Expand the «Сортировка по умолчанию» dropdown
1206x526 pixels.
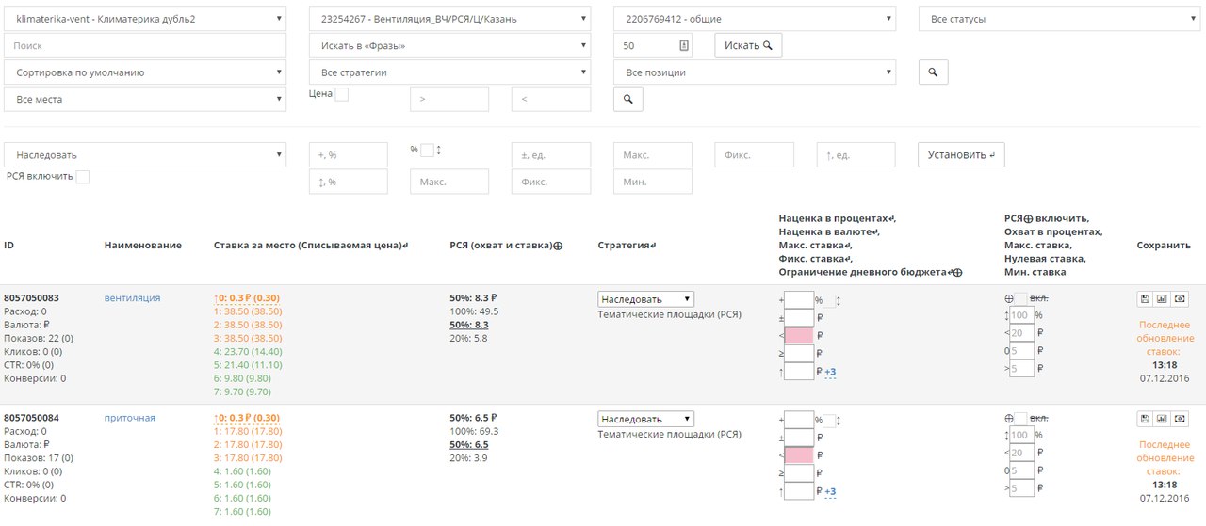tap(145, 72)
